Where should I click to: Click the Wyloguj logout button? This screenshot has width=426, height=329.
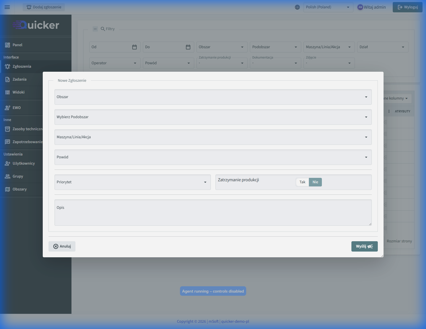(x=407, y=7)
